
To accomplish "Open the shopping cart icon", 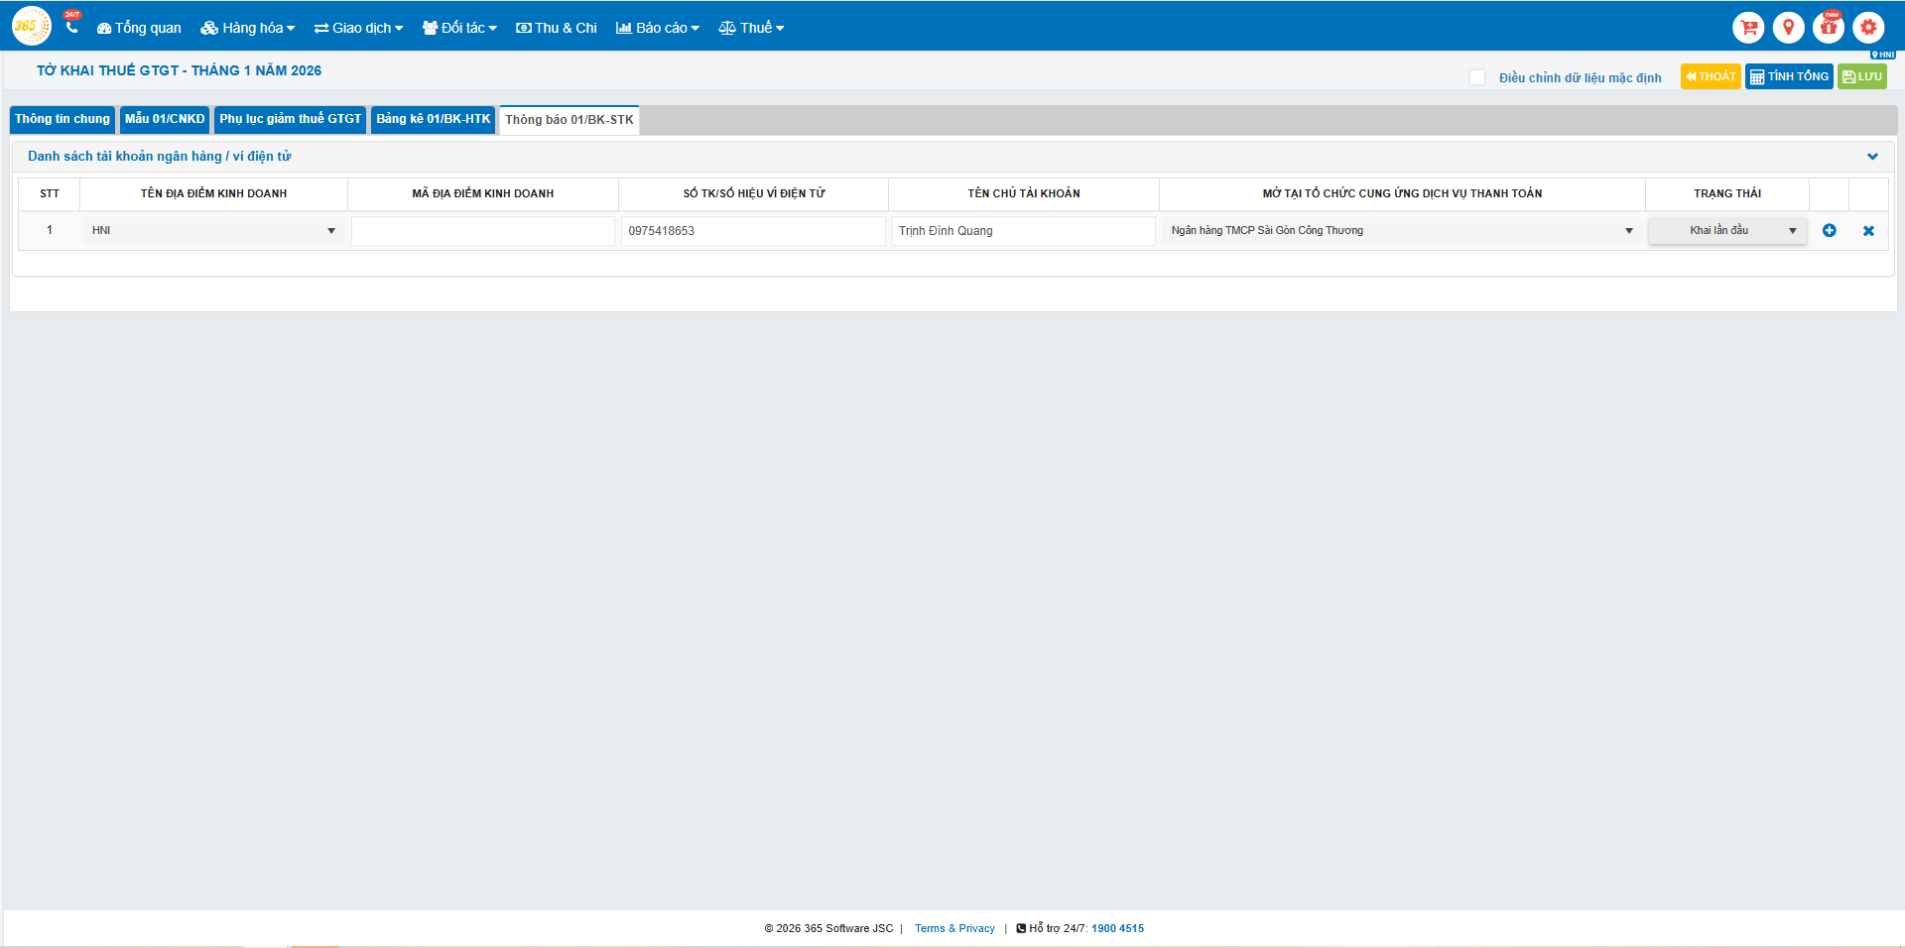I will [x=1748, y=28].
